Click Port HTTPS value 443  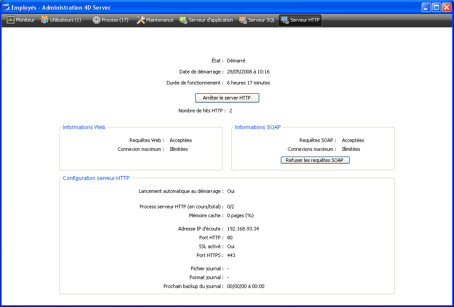coord(231,255)
